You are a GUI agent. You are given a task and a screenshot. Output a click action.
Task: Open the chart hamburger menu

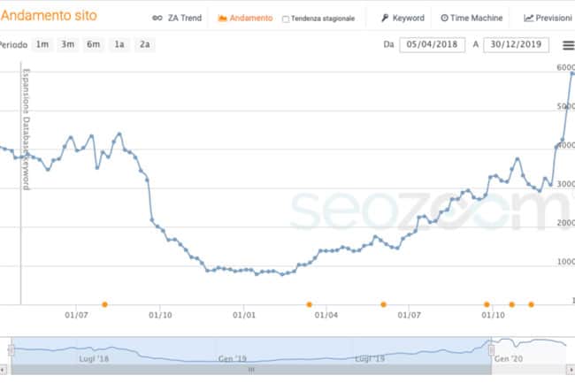coord(568,45)
